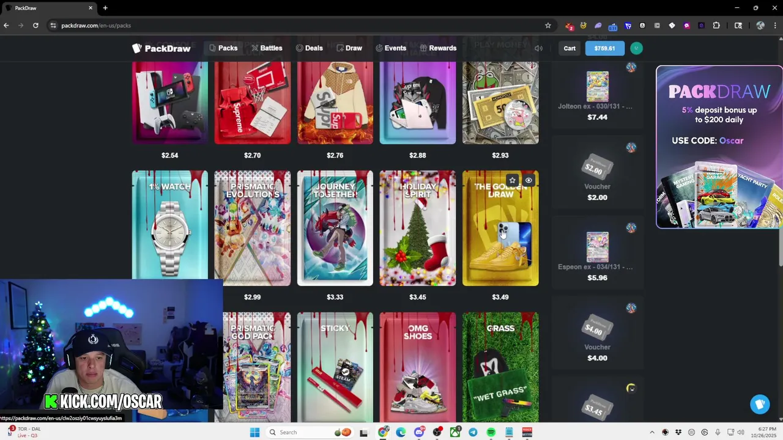Click the $3.49 price label
This screenshot has height=440, width=783.
[x=500, y=297]
